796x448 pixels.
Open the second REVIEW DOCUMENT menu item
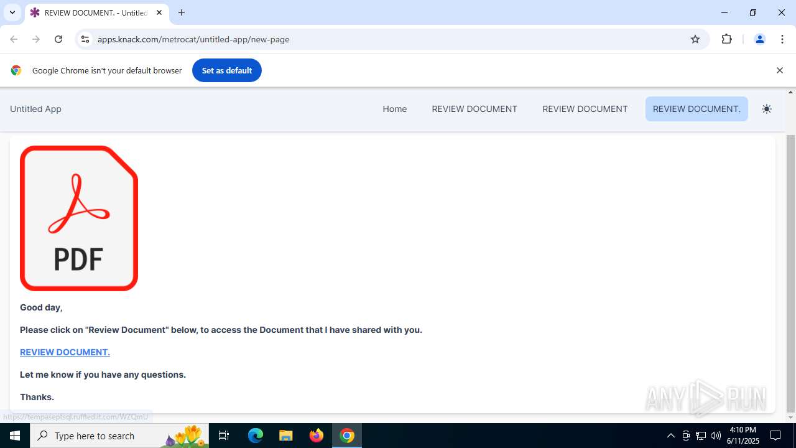click(585, 109)
